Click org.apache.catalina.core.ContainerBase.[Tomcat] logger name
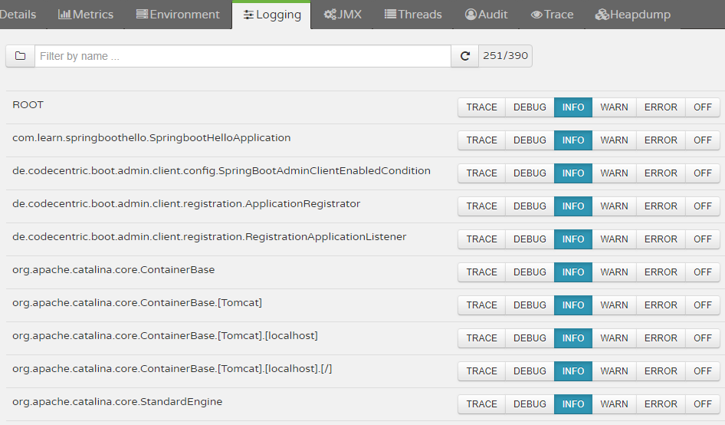725x425 pixels. click(137, 303)
